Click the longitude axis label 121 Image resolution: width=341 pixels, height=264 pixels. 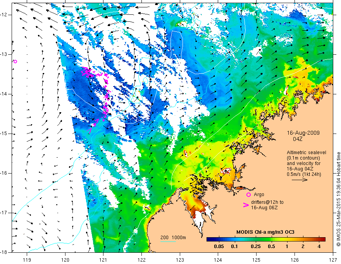(x=103, y=260)
